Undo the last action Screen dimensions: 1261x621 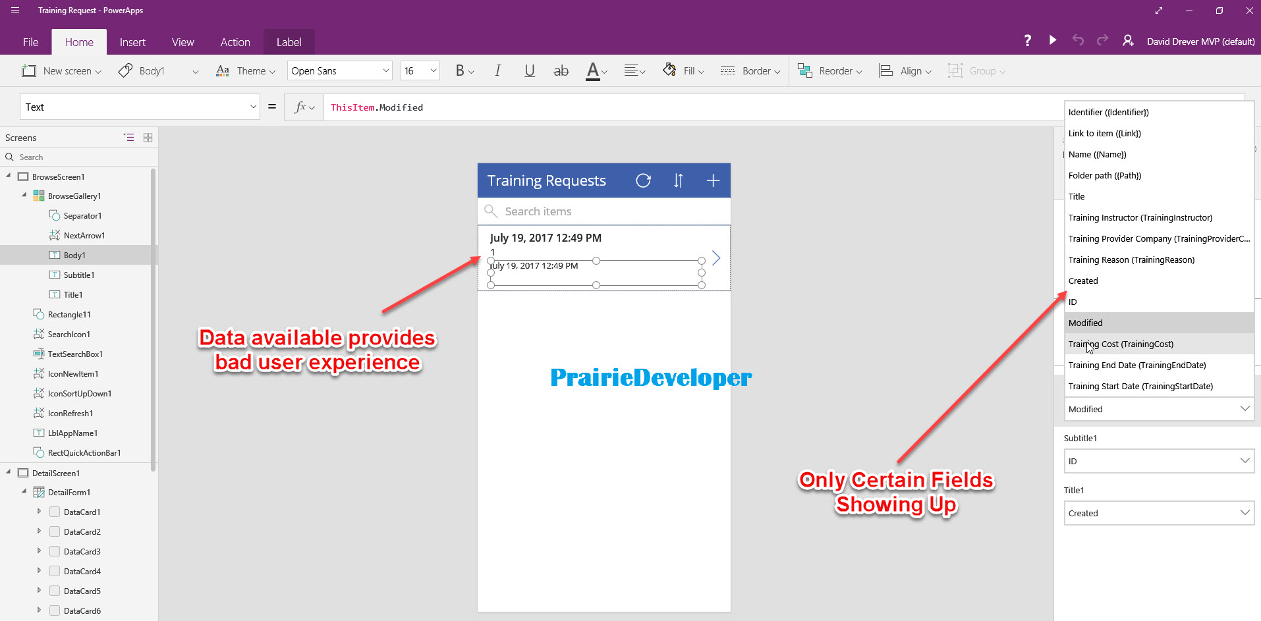(x=1078, y=40)
